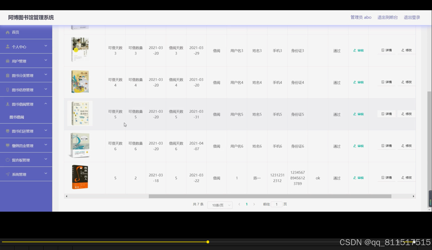Collapse the 图书借阅管理 sidebar menu
Image resolution: width=432 pixels, height=250 pixels.
tap(26, 104)
